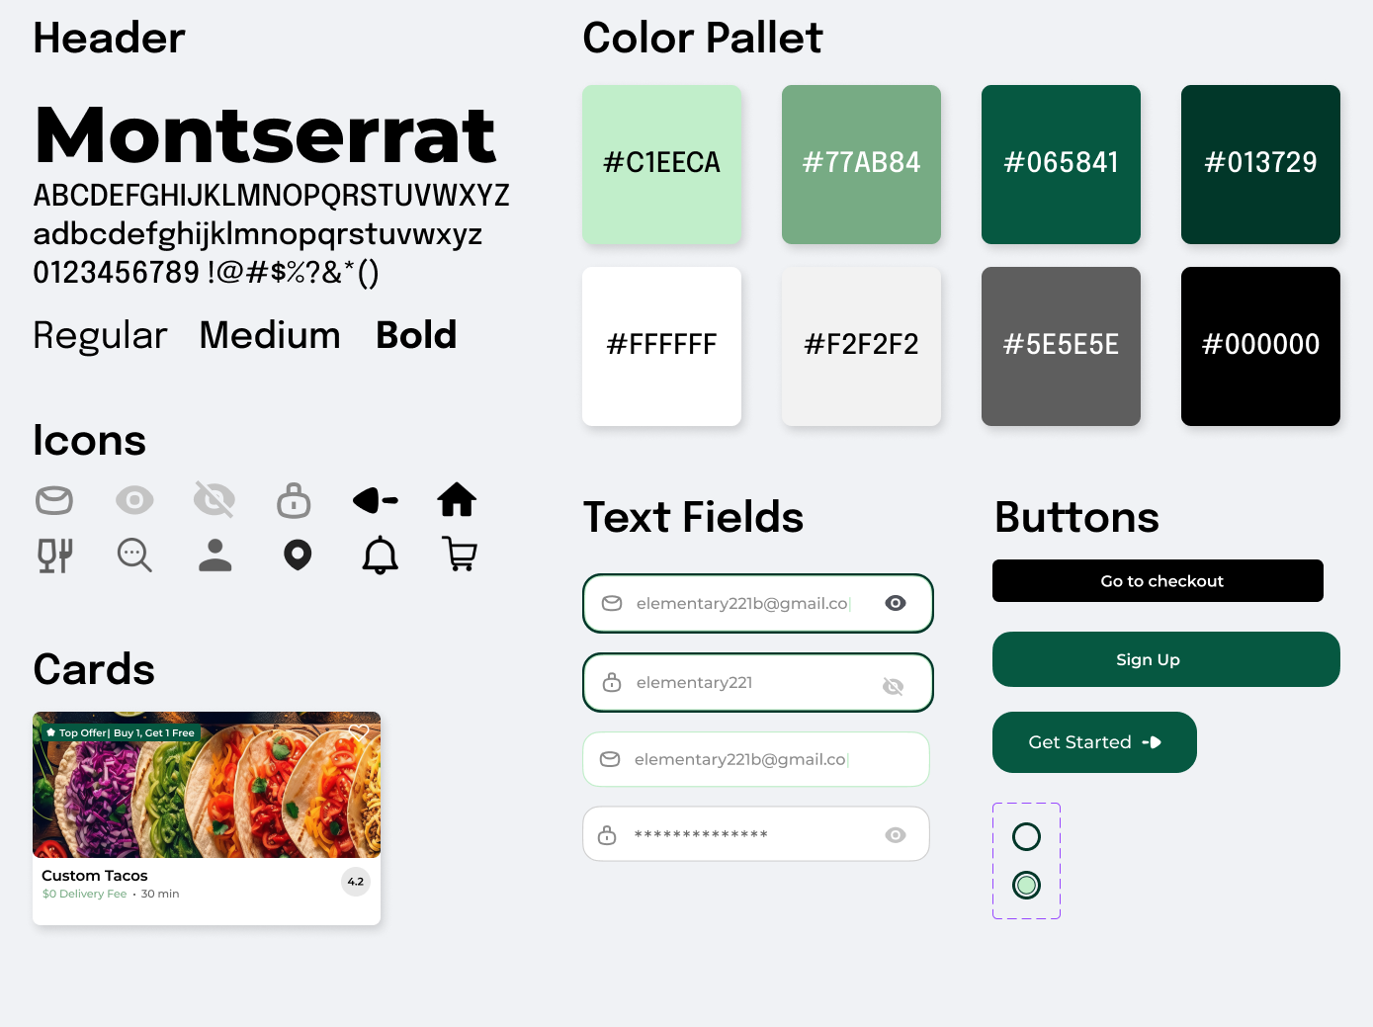Click the crossed-out eye icon in Icons section

[215, 500]
